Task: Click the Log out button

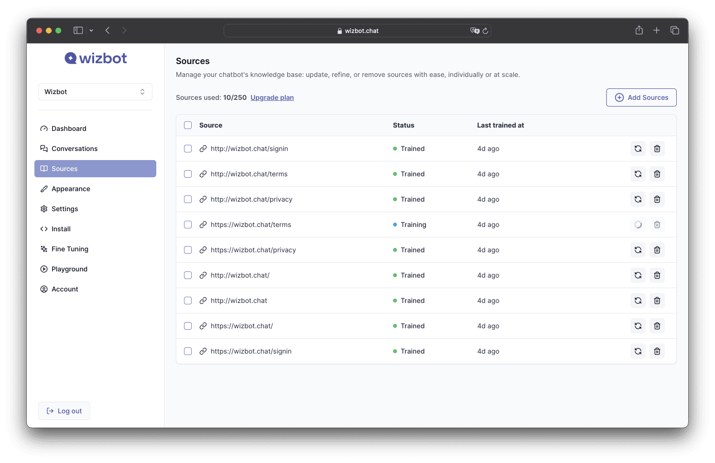Action: click(64, 411)
